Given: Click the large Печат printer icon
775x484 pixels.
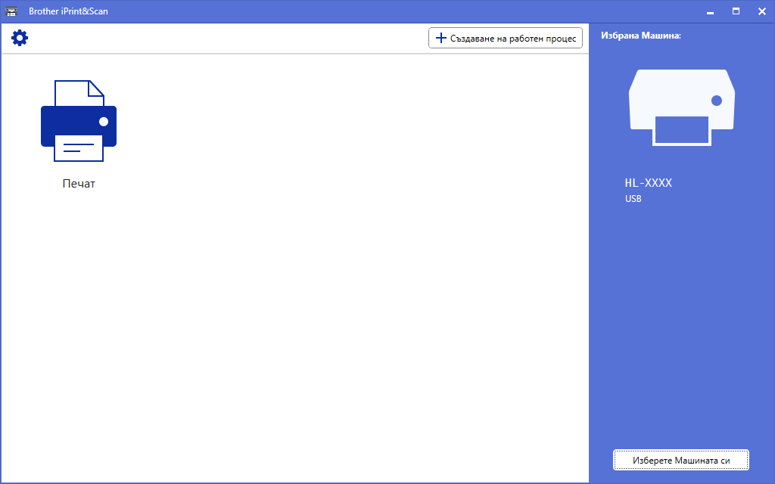Looking at the screenshot, I should click(x=79, y=121).
